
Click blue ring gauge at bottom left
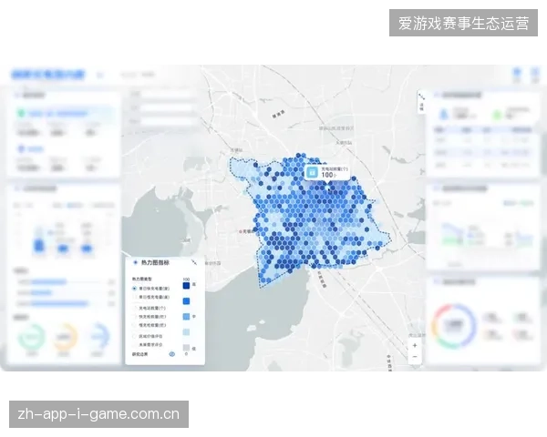point(98,337)
